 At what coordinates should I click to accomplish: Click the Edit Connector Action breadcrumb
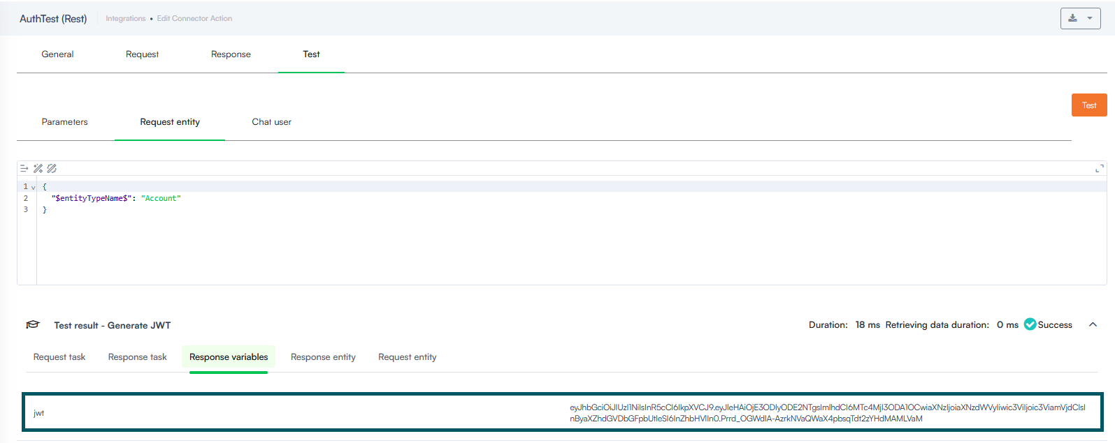click(194, 18)
